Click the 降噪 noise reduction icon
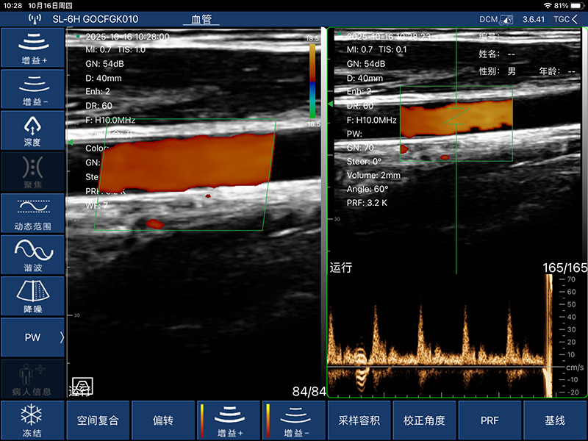The width and height of the screenshot is (588, 441). [32, 295]
